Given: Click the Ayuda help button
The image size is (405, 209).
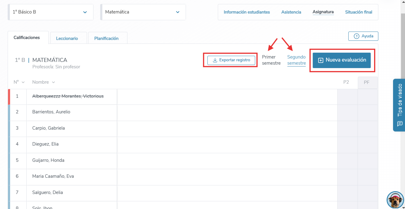Looking at the screenshot, I should point(363,36).
